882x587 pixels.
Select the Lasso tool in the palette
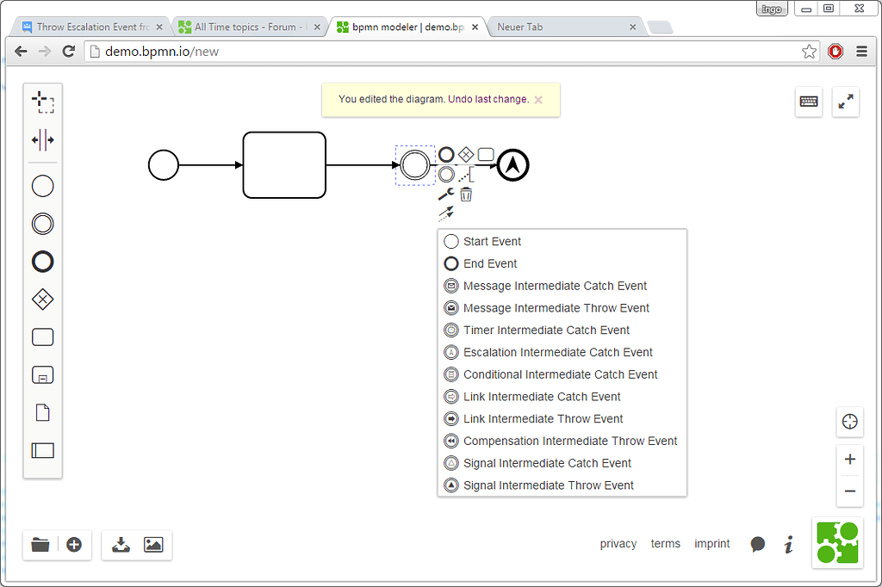[42, 101]
